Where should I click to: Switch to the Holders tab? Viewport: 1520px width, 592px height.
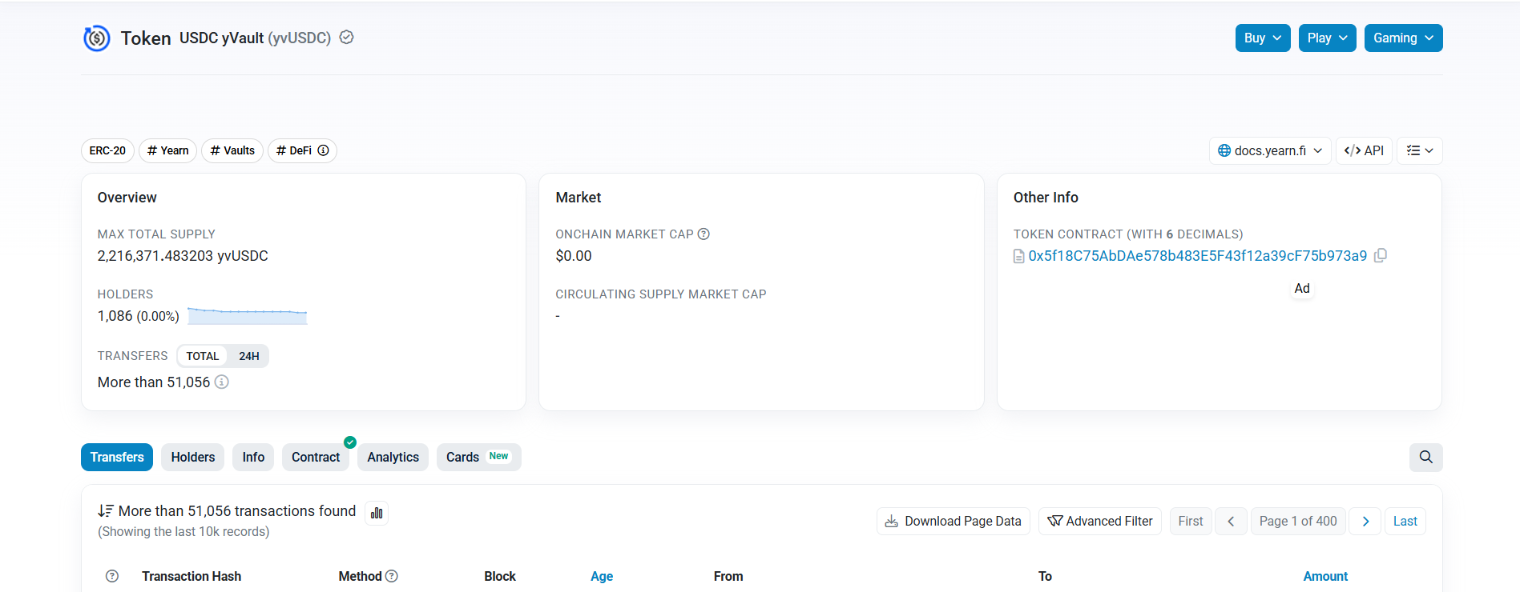193,457
